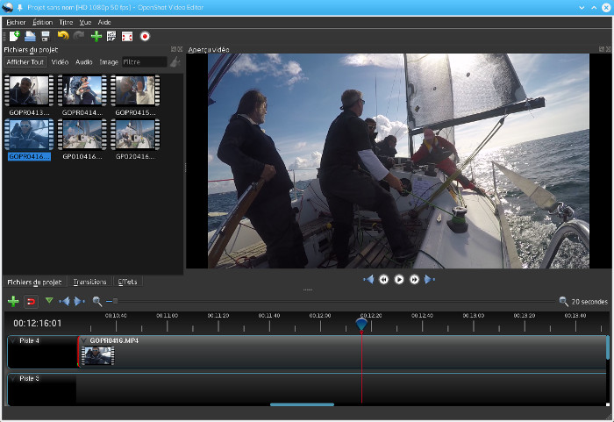Open the GOPR0416.MP4 clip menu arrow
Viewport: 614px width, 422px height.
pos(84,340)
